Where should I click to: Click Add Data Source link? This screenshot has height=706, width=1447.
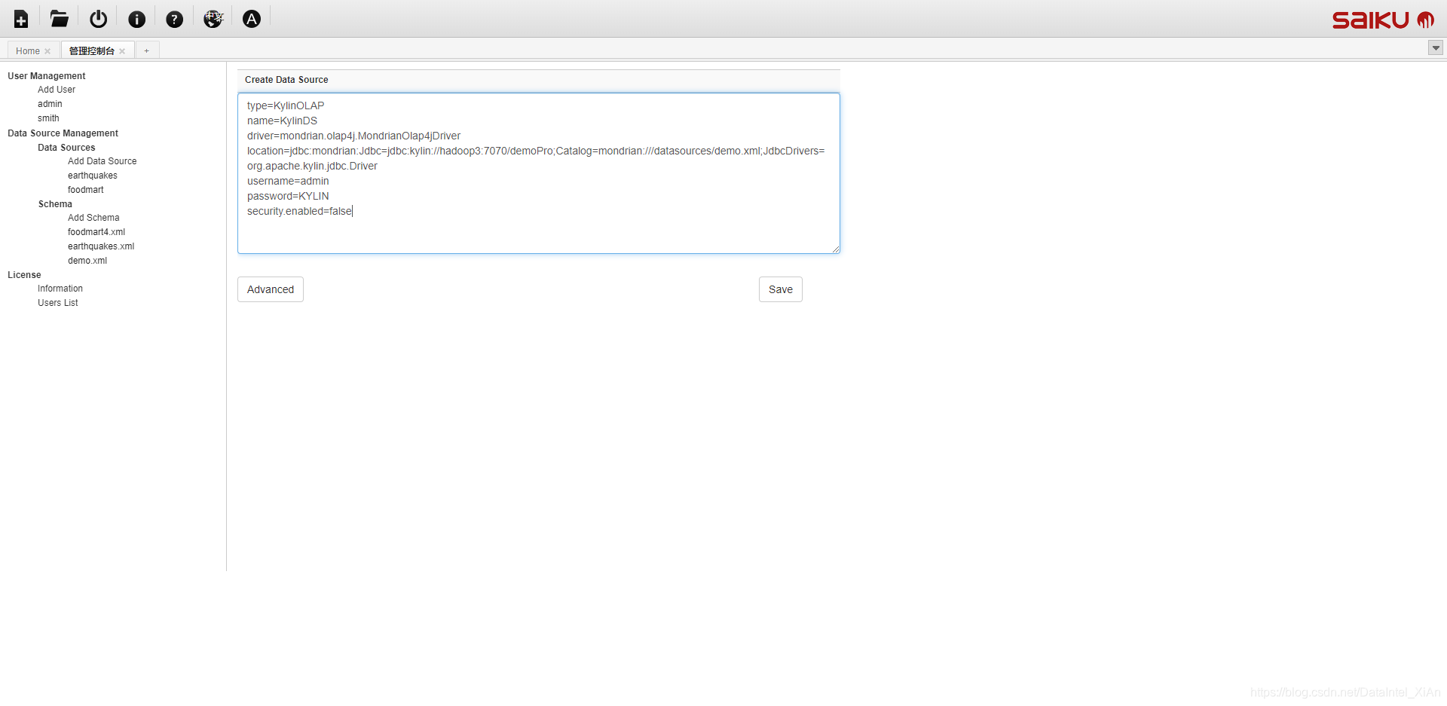pos(102,161)
